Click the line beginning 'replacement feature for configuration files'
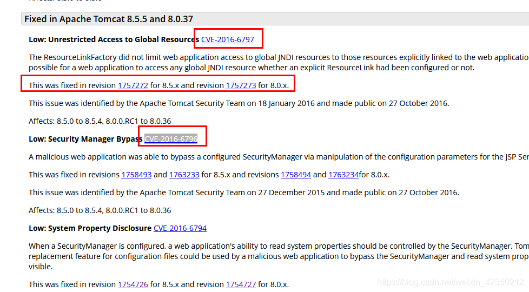The image size is (529, 292). (x=279, y=256)
